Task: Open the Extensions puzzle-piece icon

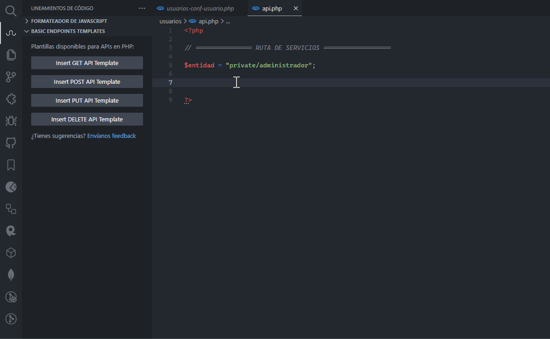Action: [11, 99]
